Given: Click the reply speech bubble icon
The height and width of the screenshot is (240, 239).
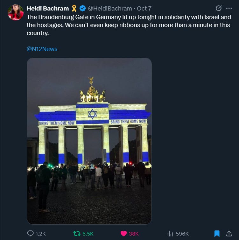Looking at the screenshot, I should coord(31,234).
